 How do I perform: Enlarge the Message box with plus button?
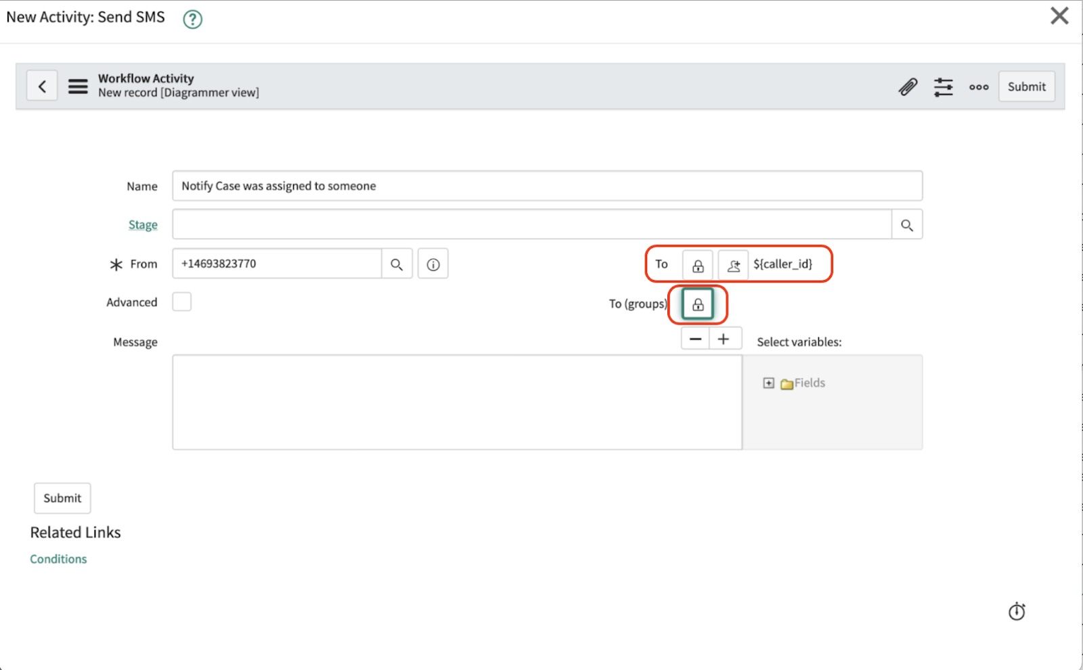(x=724, y=338)
